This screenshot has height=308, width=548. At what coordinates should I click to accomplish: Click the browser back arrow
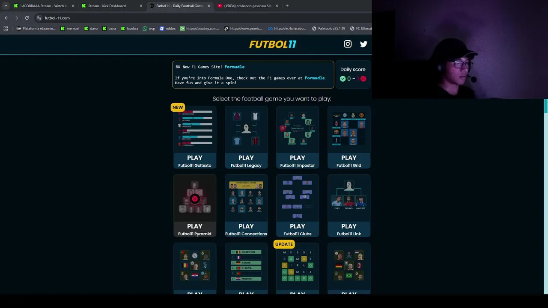tap(6, 18)
